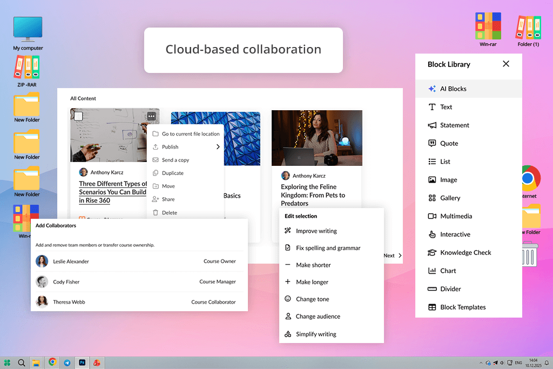Open the Three Different Types of Scenarios course title
Screen dimensions: 553x369
coord(113,192)
